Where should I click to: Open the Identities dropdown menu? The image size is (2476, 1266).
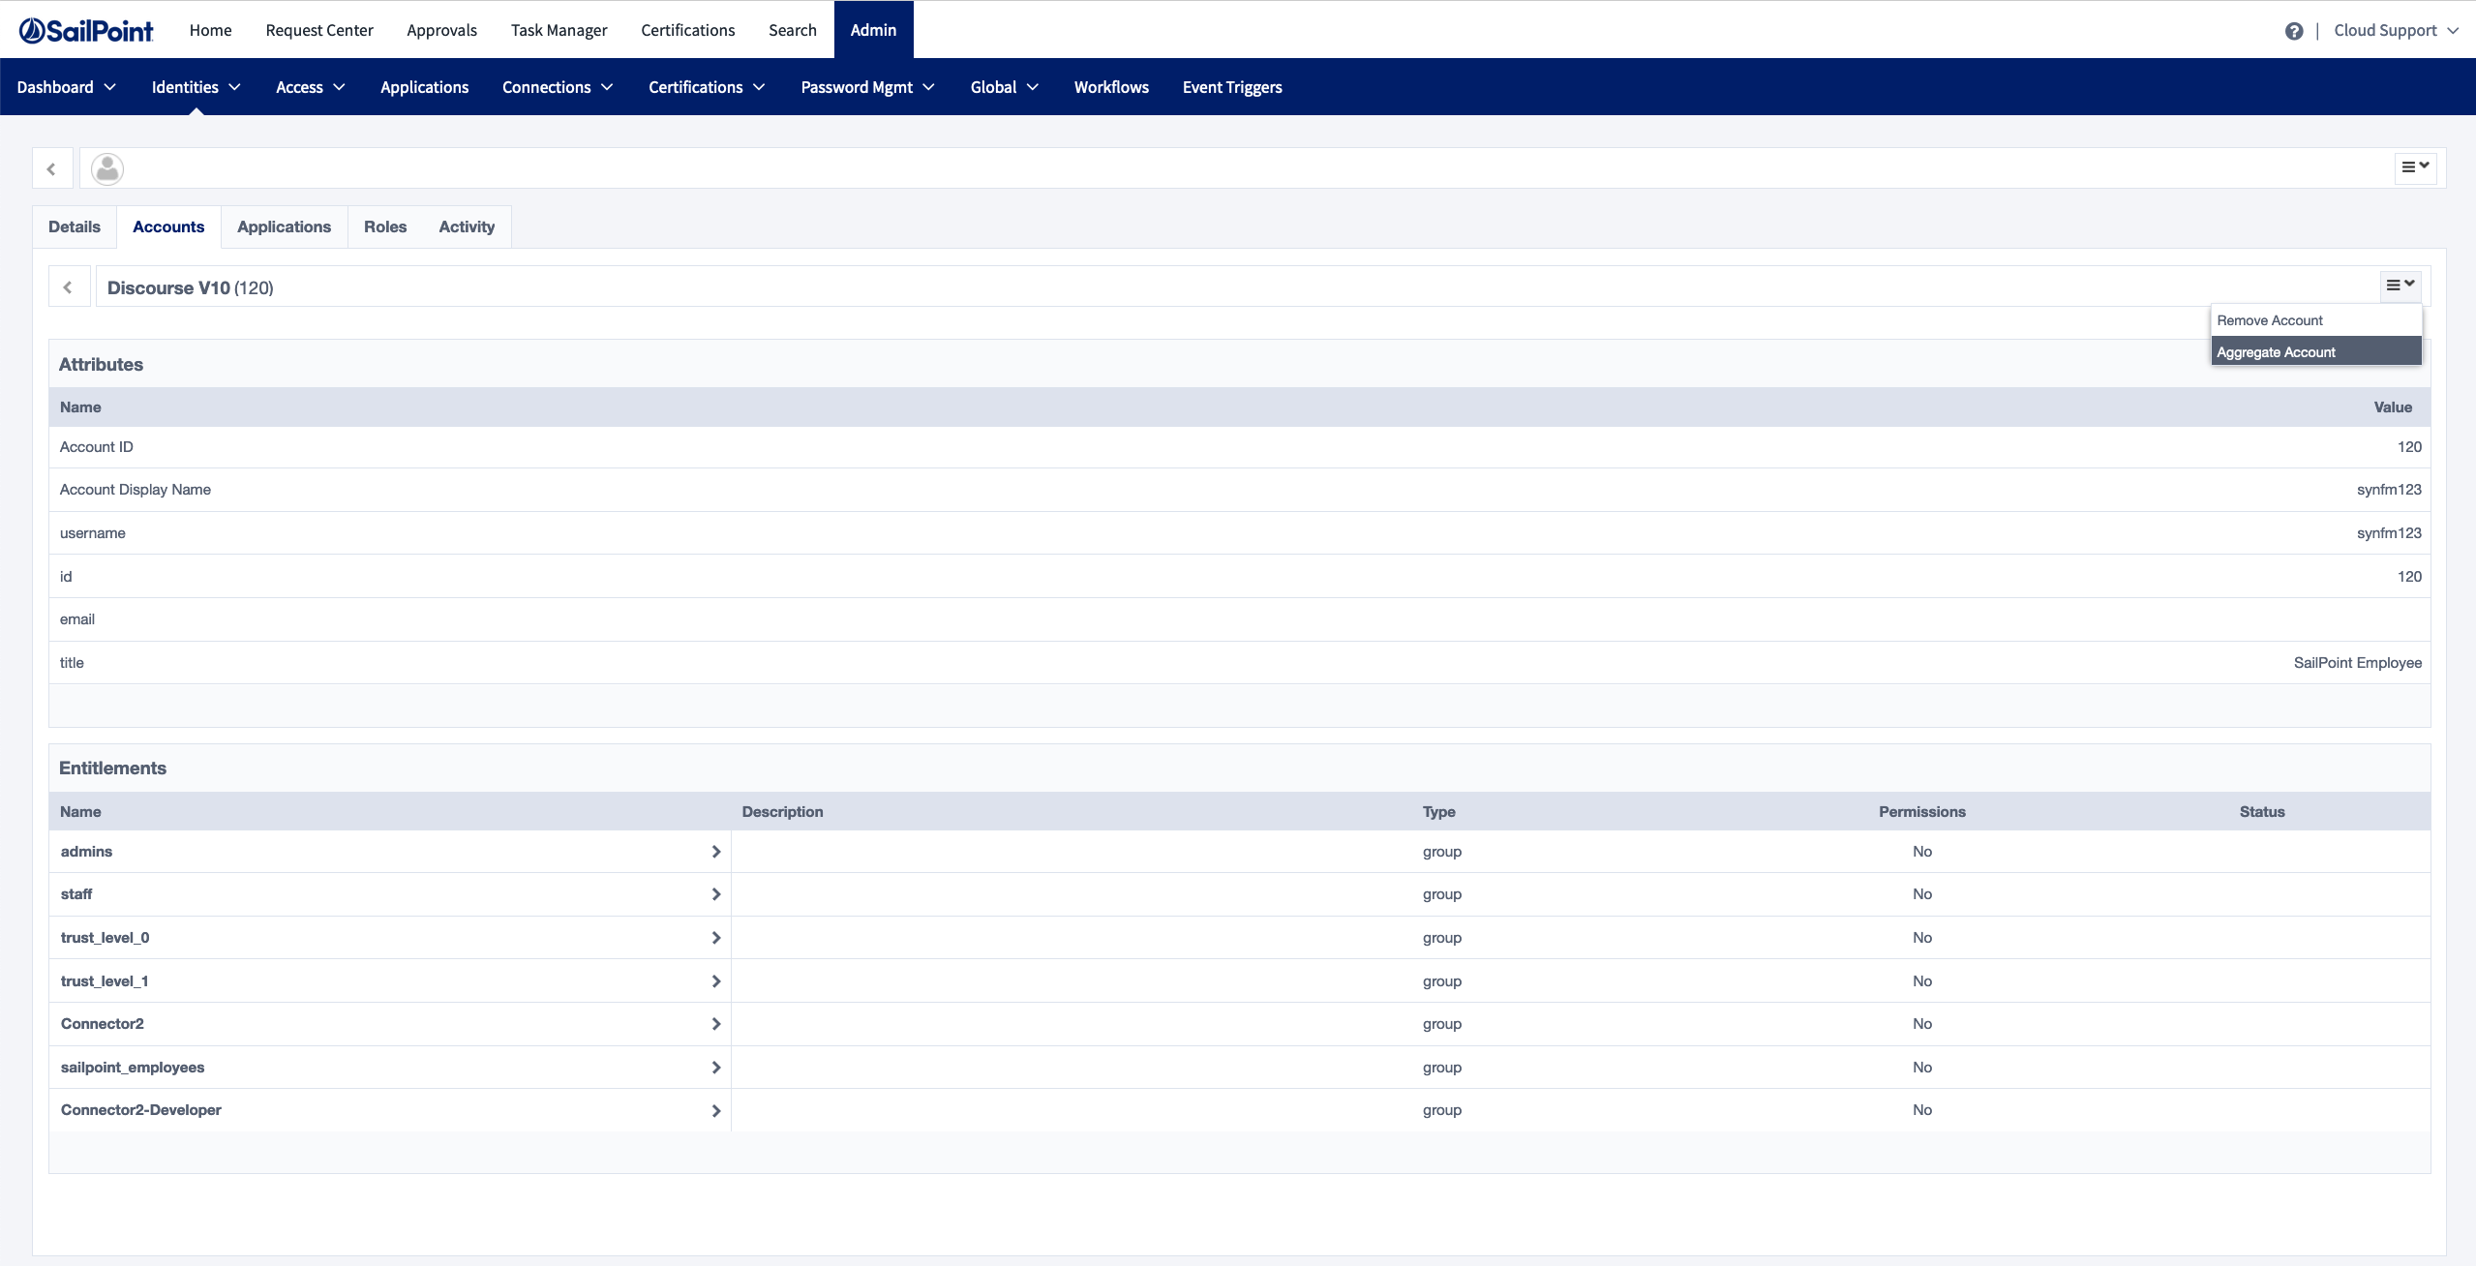click(196, 87)
